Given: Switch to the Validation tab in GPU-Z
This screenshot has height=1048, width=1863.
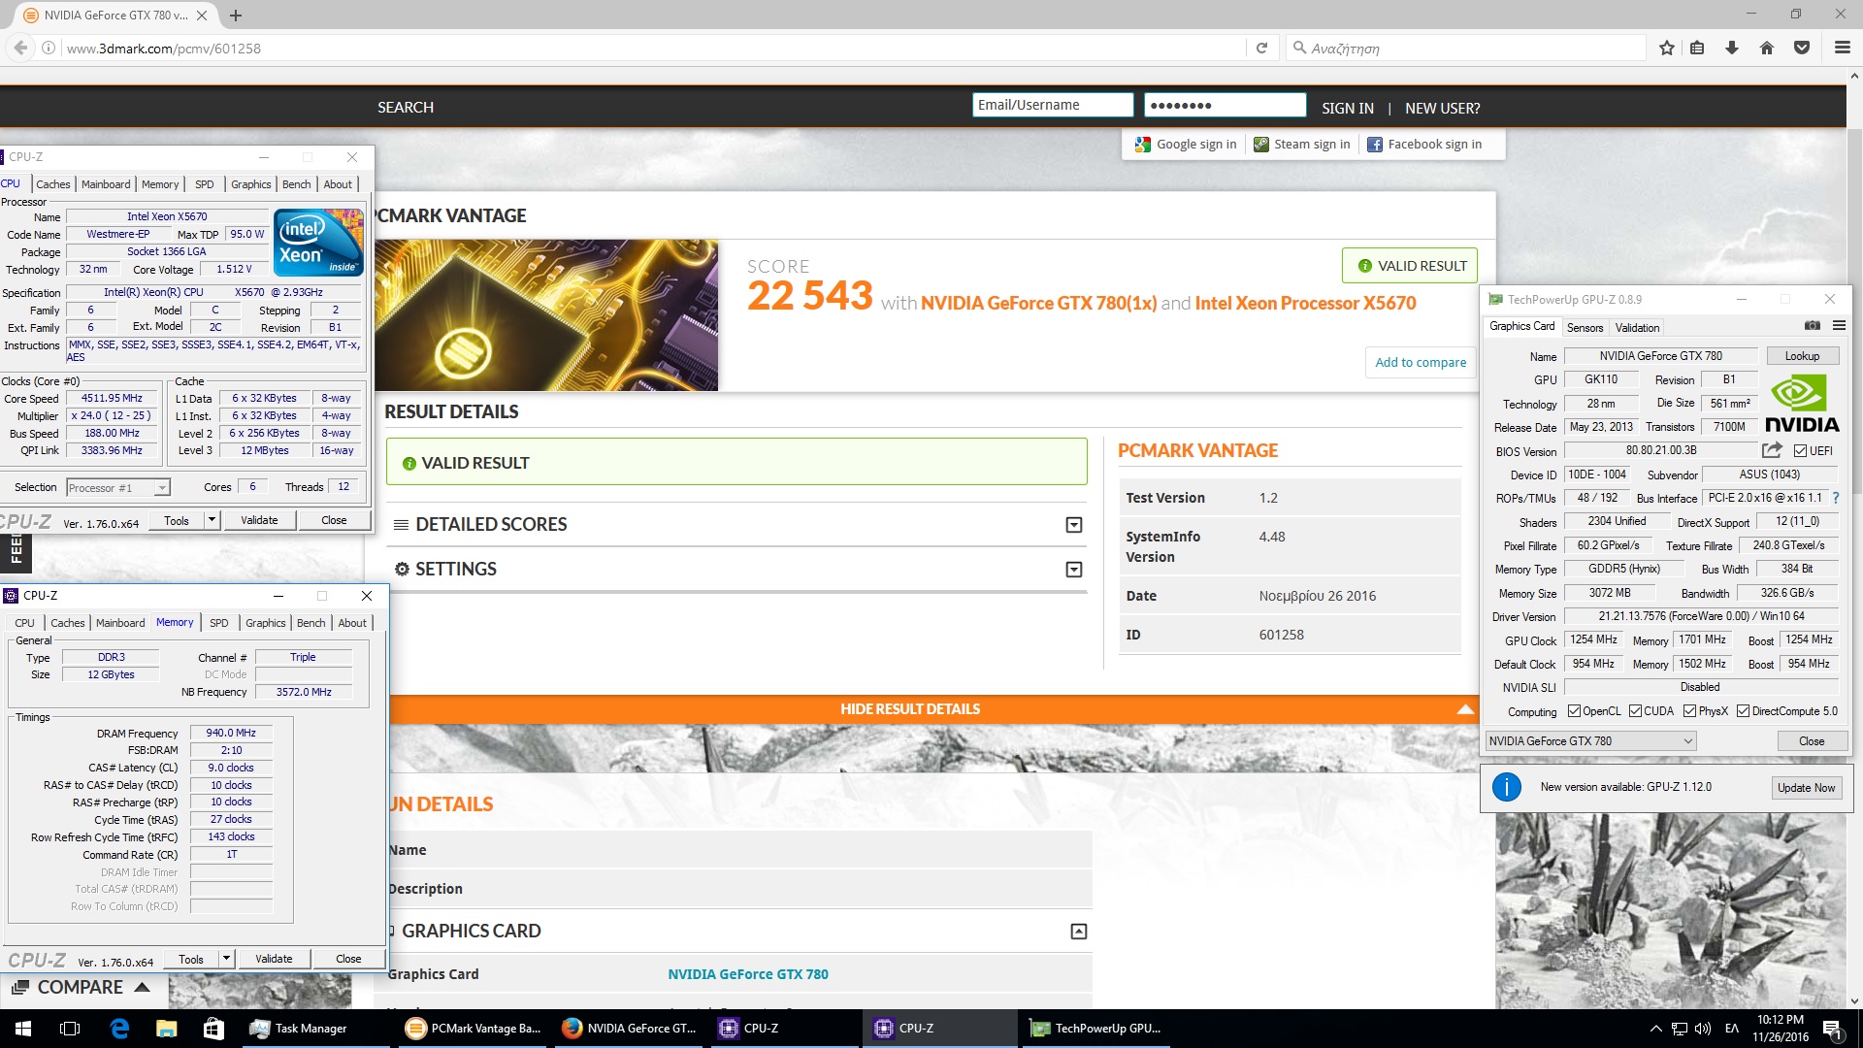Looking at the screenshot, I should tap(1637, 328).
